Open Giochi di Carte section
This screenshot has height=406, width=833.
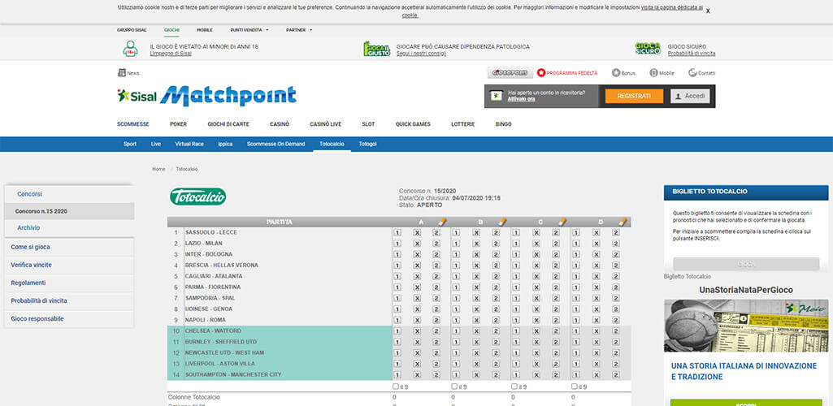pyautogui.click(x=228, y=124)
